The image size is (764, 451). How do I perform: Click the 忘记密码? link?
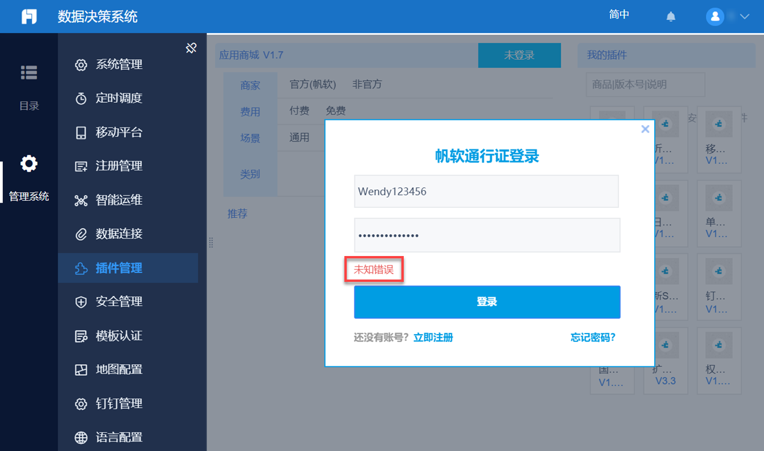click(x=593, y=337)
